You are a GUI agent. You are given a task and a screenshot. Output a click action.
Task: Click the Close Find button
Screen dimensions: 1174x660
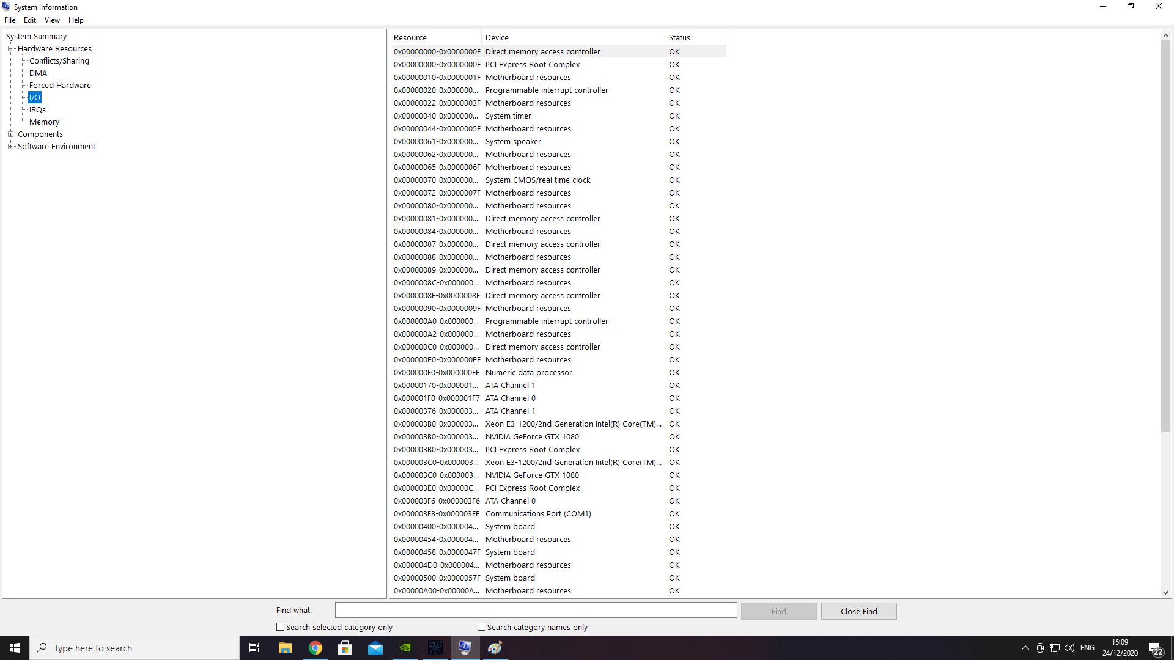point(858,611)
